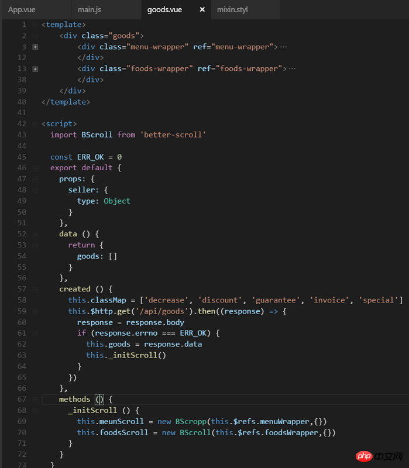Click meunScroll on line 69
409x468 pixels.
[122, 422]
